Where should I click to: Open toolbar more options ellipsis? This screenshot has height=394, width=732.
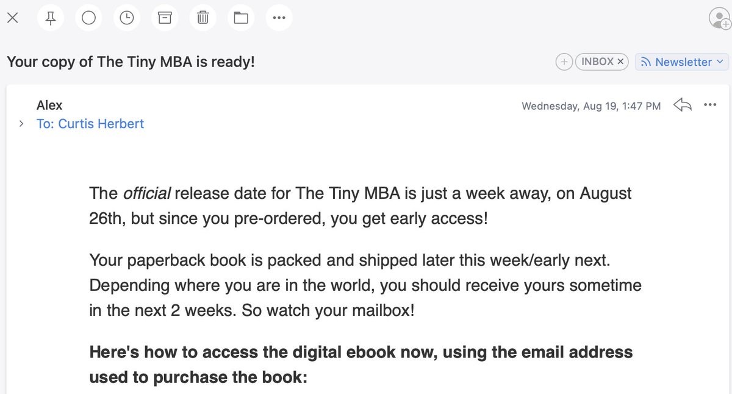[x=279, y=18]
